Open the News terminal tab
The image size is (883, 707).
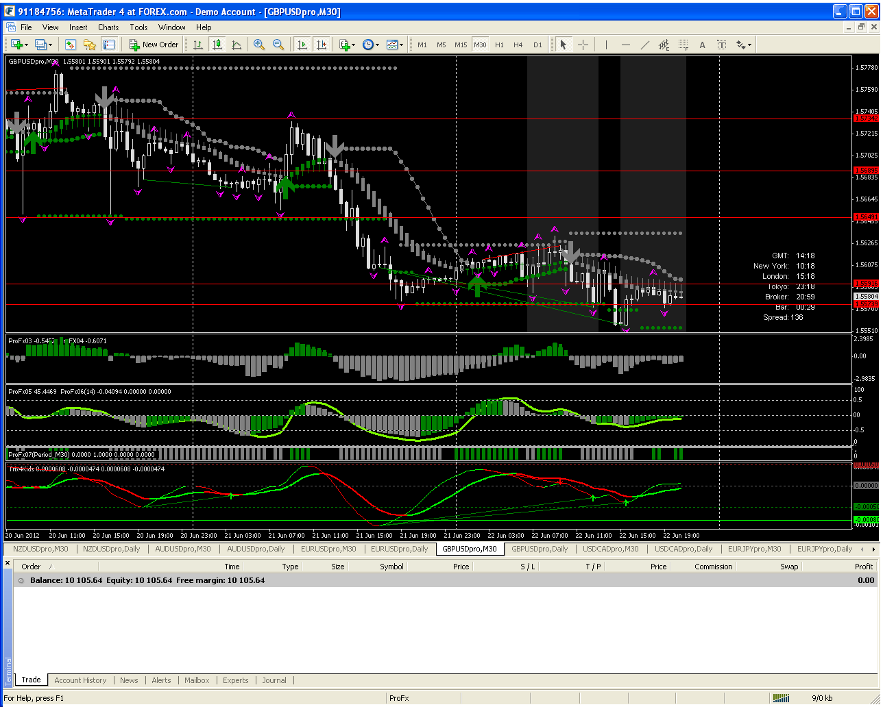tap(129, 680)
